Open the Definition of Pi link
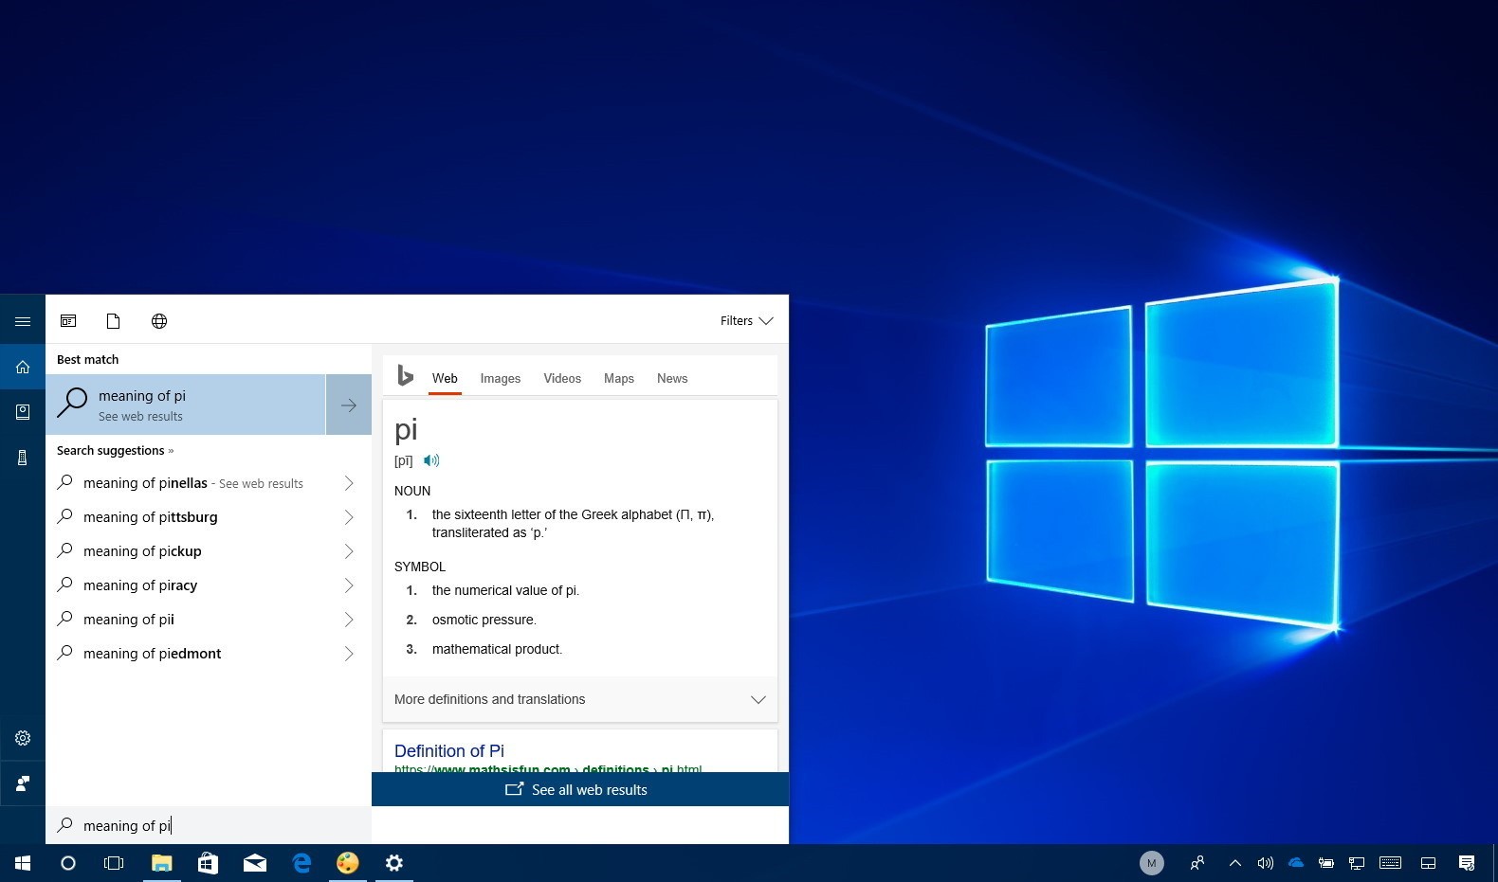1498x882 pixels. [449, 750]
